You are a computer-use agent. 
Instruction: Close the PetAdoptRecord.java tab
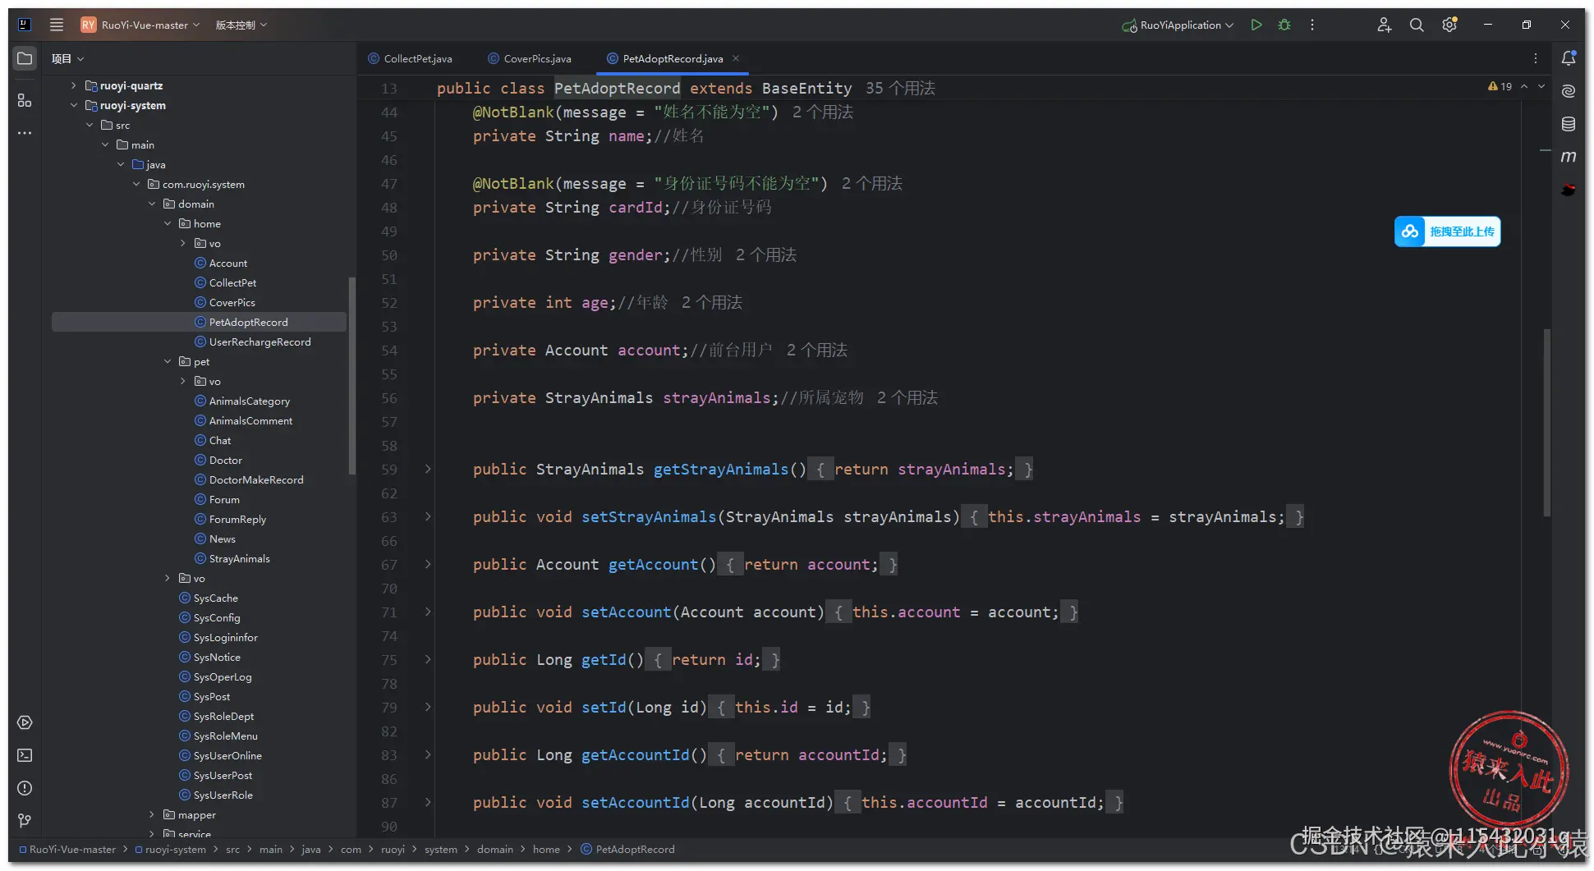[736, 58]
